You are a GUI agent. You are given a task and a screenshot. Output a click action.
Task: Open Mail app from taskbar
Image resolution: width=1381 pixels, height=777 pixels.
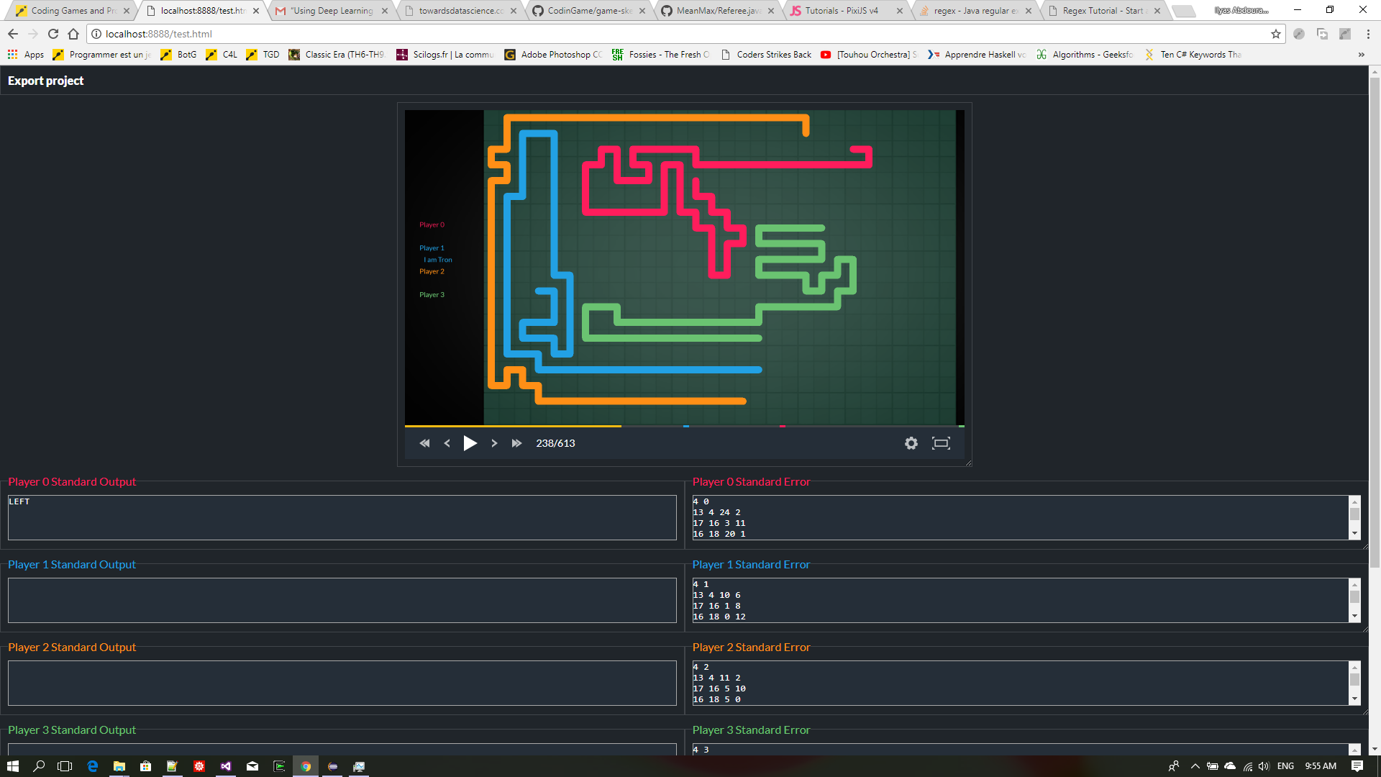[x=252, y=766]
